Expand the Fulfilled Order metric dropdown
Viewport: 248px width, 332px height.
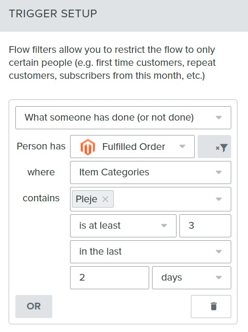click(132, 147)
